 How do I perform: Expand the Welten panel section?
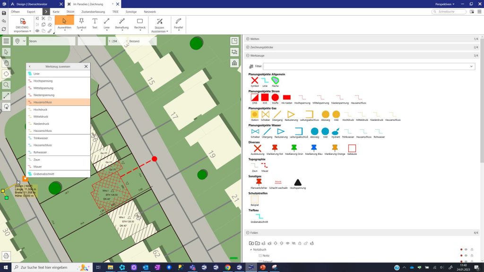247,39
